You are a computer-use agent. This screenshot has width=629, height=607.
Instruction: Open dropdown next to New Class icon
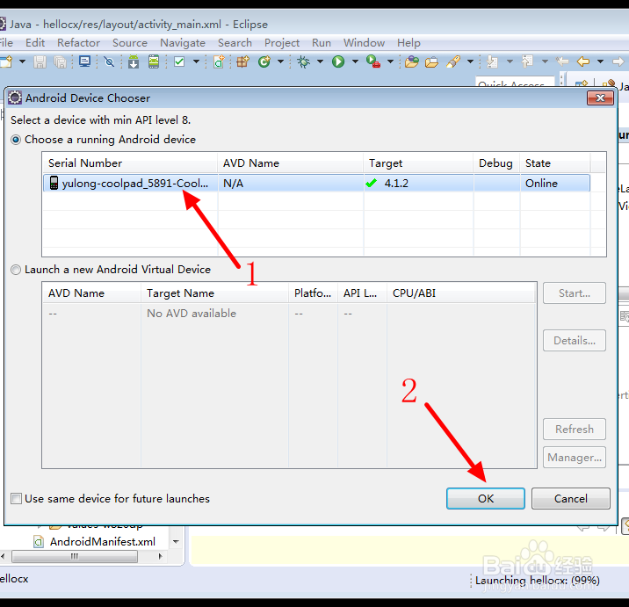tap(281, 61)
